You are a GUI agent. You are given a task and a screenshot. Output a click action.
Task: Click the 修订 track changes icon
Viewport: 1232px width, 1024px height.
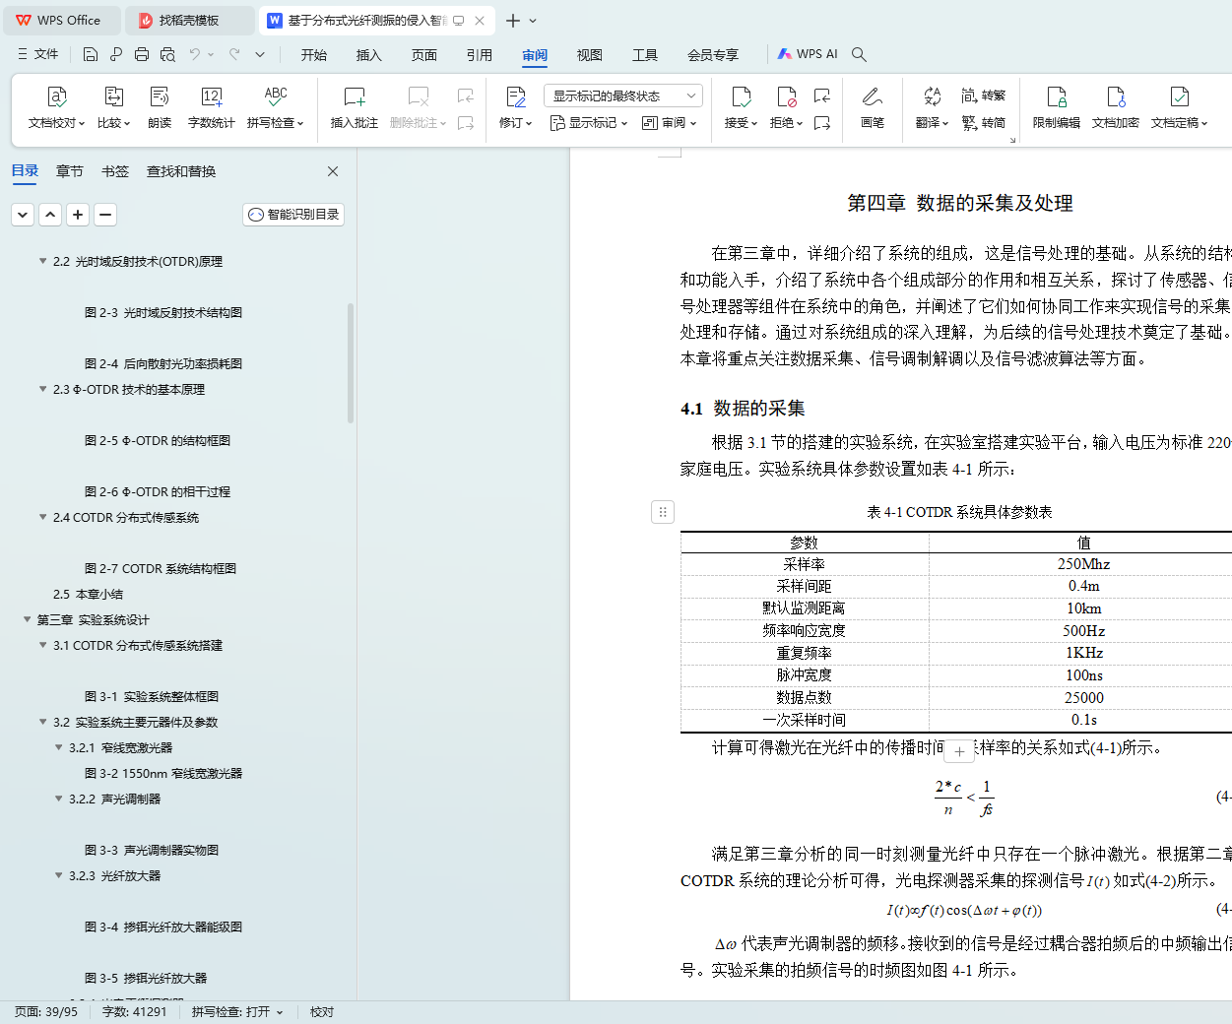pyautogui.click(x=515, y=96)
